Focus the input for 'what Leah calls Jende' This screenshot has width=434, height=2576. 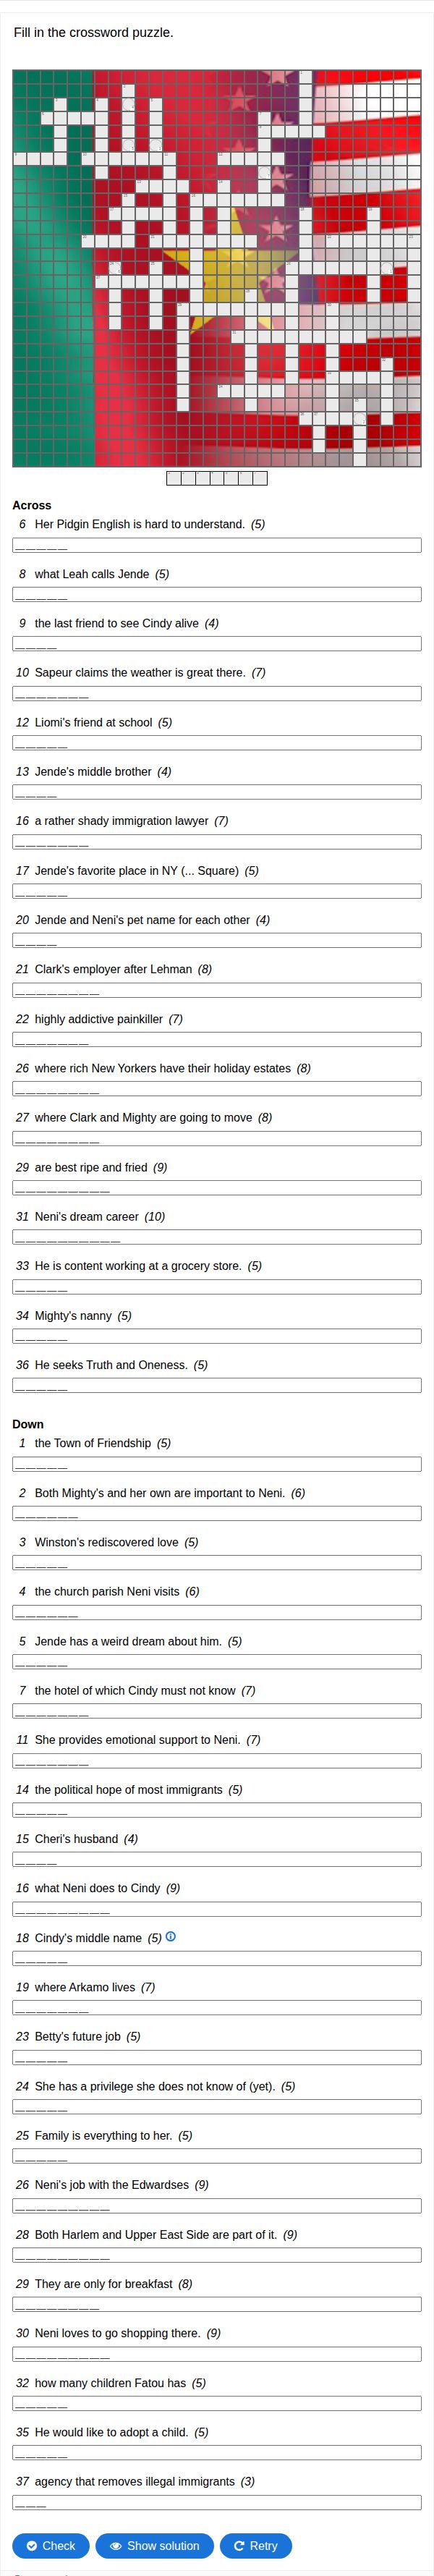click(x=216, y=594)
